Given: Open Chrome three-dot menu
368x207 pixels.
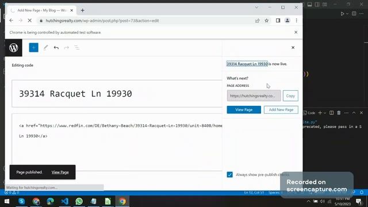Looking at the screenshot, I should [x=297, y=21].
